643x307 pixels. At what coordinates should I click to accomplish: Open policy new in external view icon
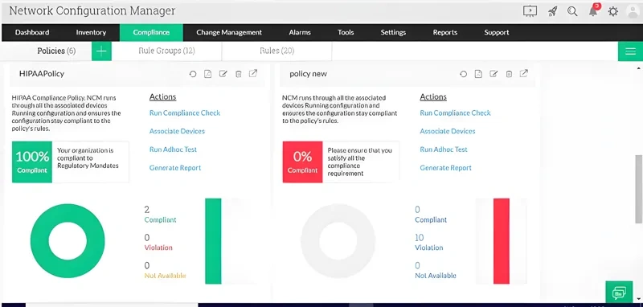click(x=524, y=73)
